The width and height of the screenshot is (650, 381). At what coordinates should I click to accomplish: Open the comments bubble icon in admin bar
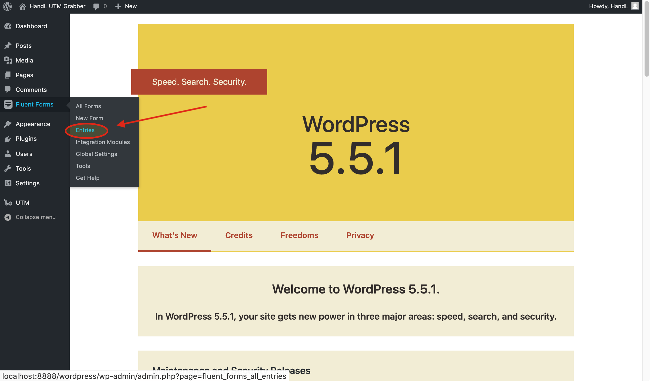tap(96, 6)
